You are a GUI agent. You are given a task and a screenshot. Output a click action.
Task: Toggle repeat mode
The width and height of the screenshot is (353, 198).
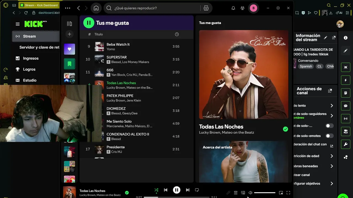[x=197, y=190]
